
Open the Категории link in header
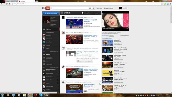[99, 8]
